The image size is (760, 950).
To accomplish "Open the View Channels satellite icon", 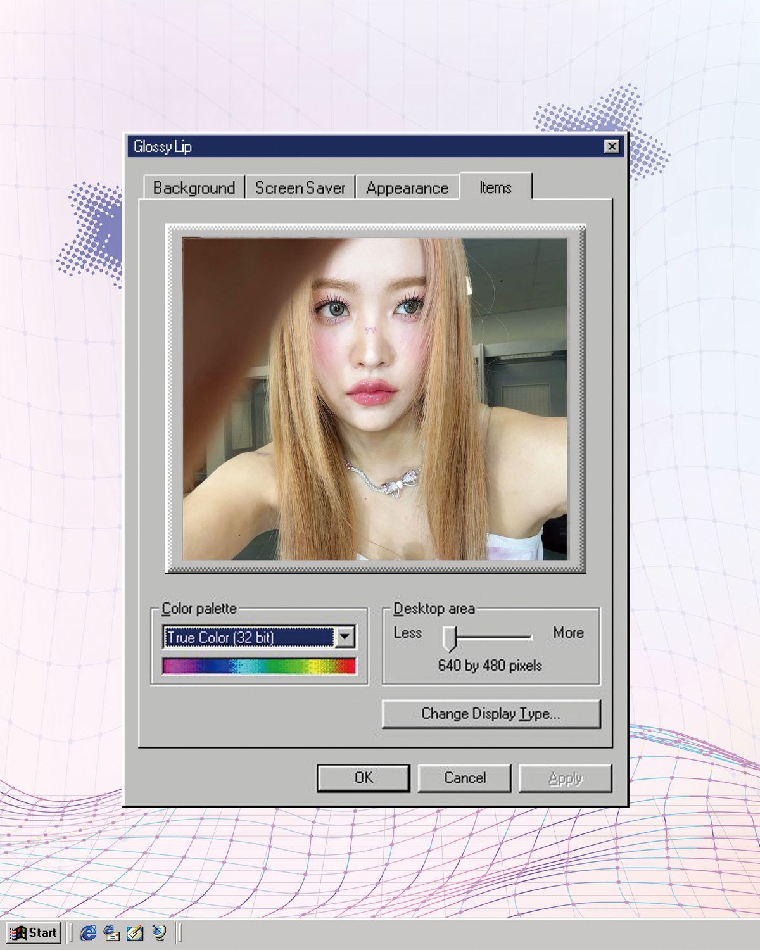I will [x=159, y=932].
